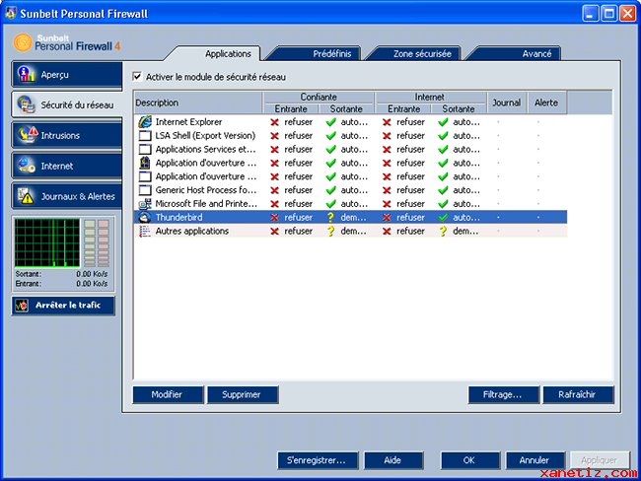Click the green check beside Thunderbird's Internet Sortante
641x481 pixels.
(x=443, y=218)
